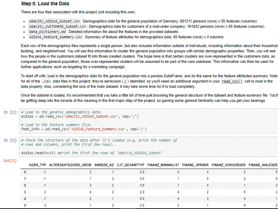Select row index 4 in the DataFrame output
The width and height of the screenshot is (278, 209).
(24, 199)
